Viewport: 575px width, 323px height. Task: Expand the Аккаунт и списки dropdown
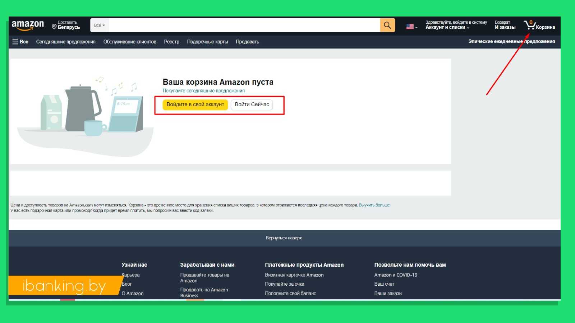447,27
